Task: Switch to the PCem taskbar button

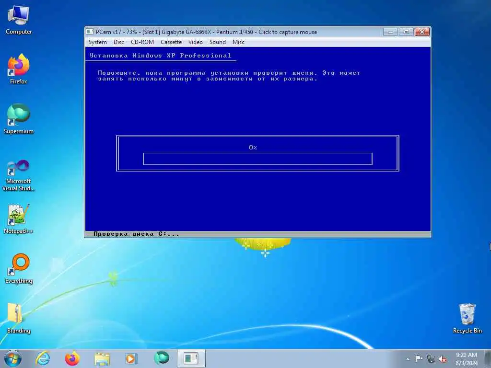Action: [191, 358]
